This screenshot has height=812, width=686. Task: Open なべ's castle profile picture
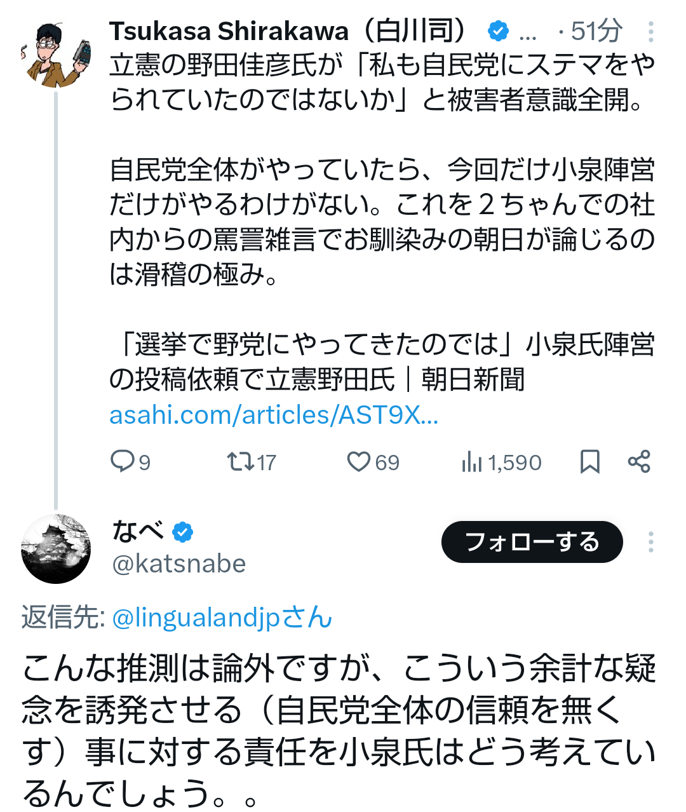tap(56, 549)
